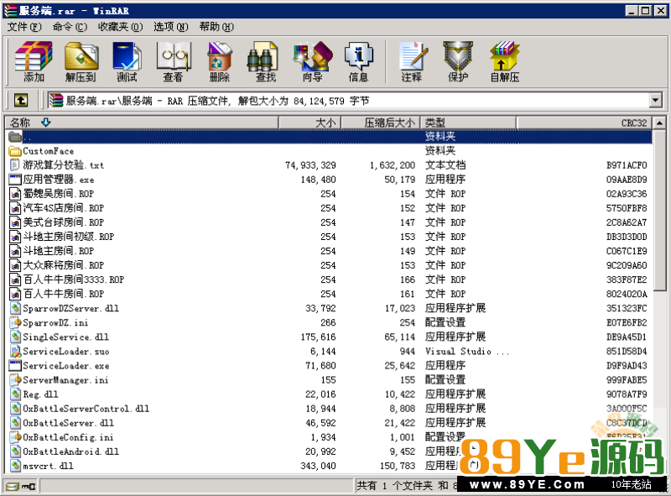The width and height of the screenshot is (671, 496).
Task: Click the Protect (保护) shield icon
Action: [458, 61]
